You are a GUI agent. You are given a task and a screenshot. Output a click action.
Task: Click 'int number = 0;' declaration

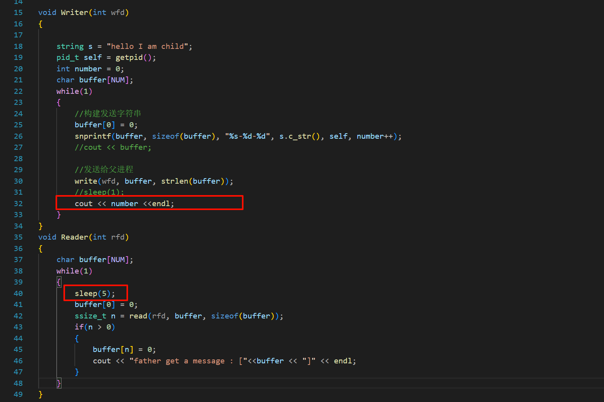[x=90, y=69]
